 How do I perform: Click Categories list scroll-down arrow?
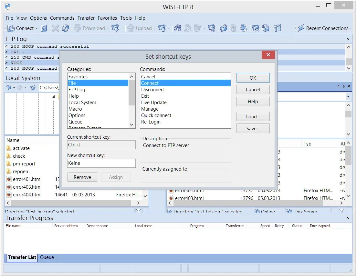tap(131, 124)
